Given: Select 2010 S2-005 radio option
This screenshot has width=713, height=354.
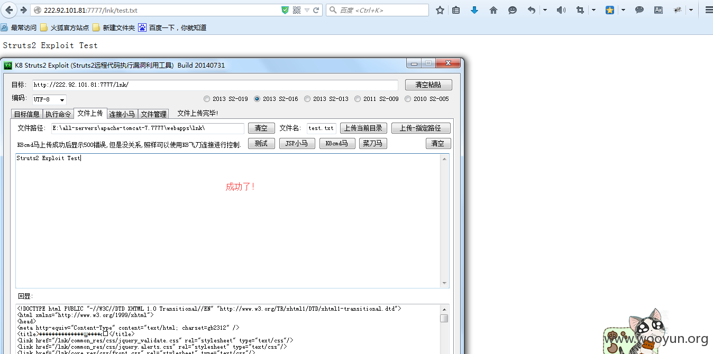Looking at the screenshot, I should pyautogui.click(x=408, y=99).
